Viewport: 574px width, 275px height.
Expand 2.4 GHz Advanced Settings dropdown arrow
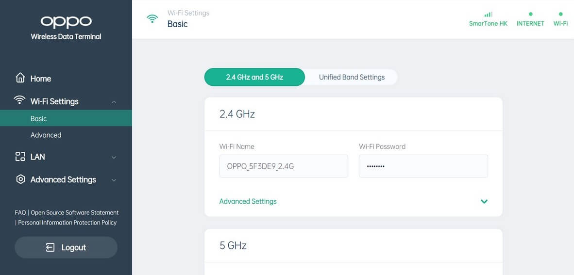click(x=484, y=201)
